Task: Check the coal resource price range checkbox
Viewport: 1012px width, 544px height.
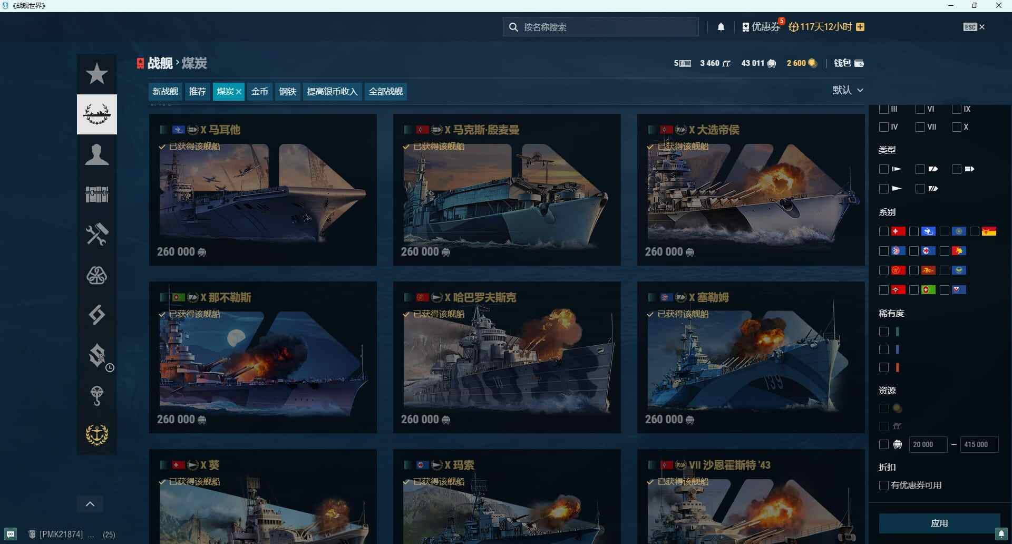Action: pos(884,444)
